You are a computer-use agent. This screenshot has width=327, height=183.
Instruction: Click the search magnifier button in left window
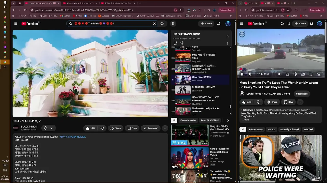[162, 24]
